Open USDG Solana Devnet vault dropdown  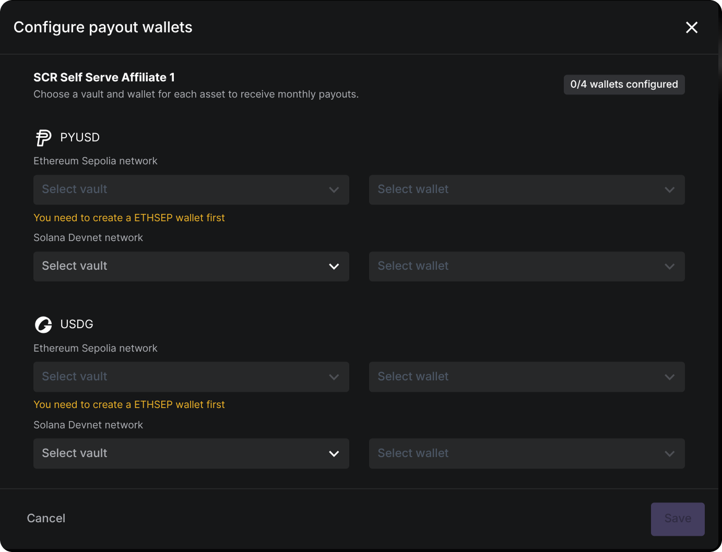tap(191, 453)
